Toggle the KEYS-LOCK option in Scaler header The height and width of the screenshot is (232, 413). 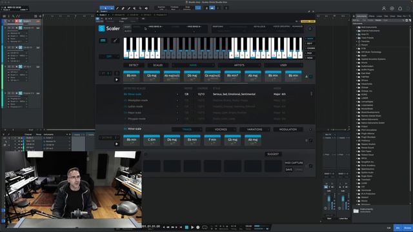(259, 26)
